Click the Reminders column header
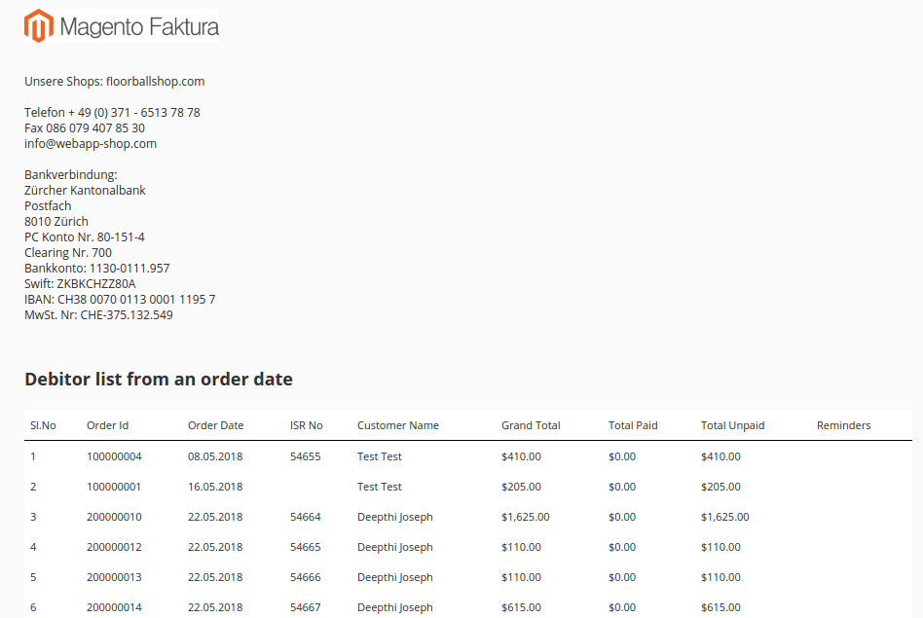Image resolution: width=923 pixels, height=618 pixels. tap(843, 425)
